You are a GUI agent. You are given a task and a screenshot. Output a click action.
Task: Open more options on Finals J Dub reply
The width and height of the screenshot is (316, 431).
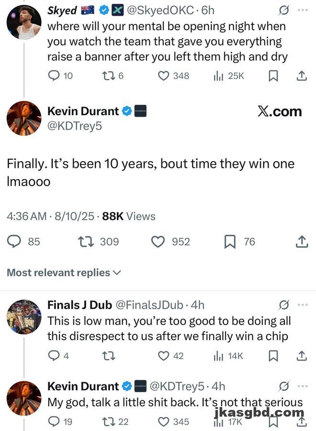[x=302, y=305]
